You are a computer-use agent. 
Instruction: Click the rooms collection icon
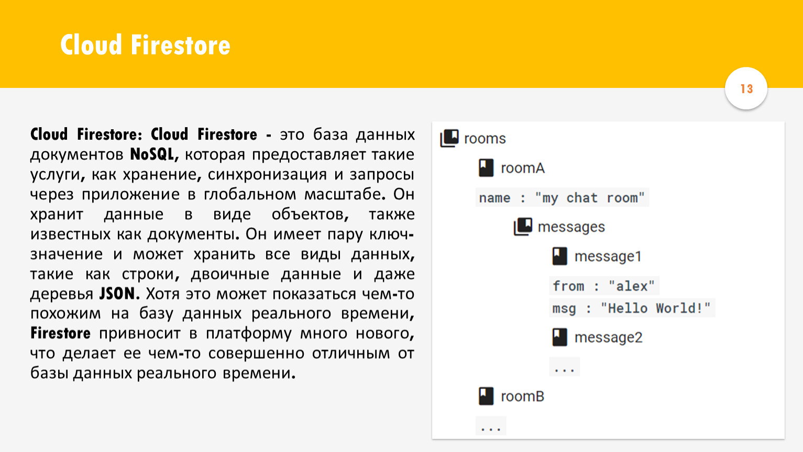pyautogui.click(x=449, y=138)
